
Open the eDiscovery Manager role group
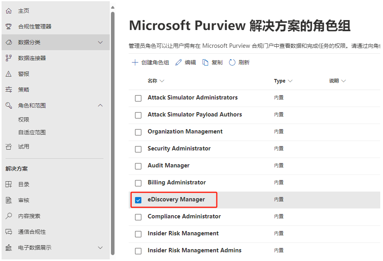tap(176, 199)
